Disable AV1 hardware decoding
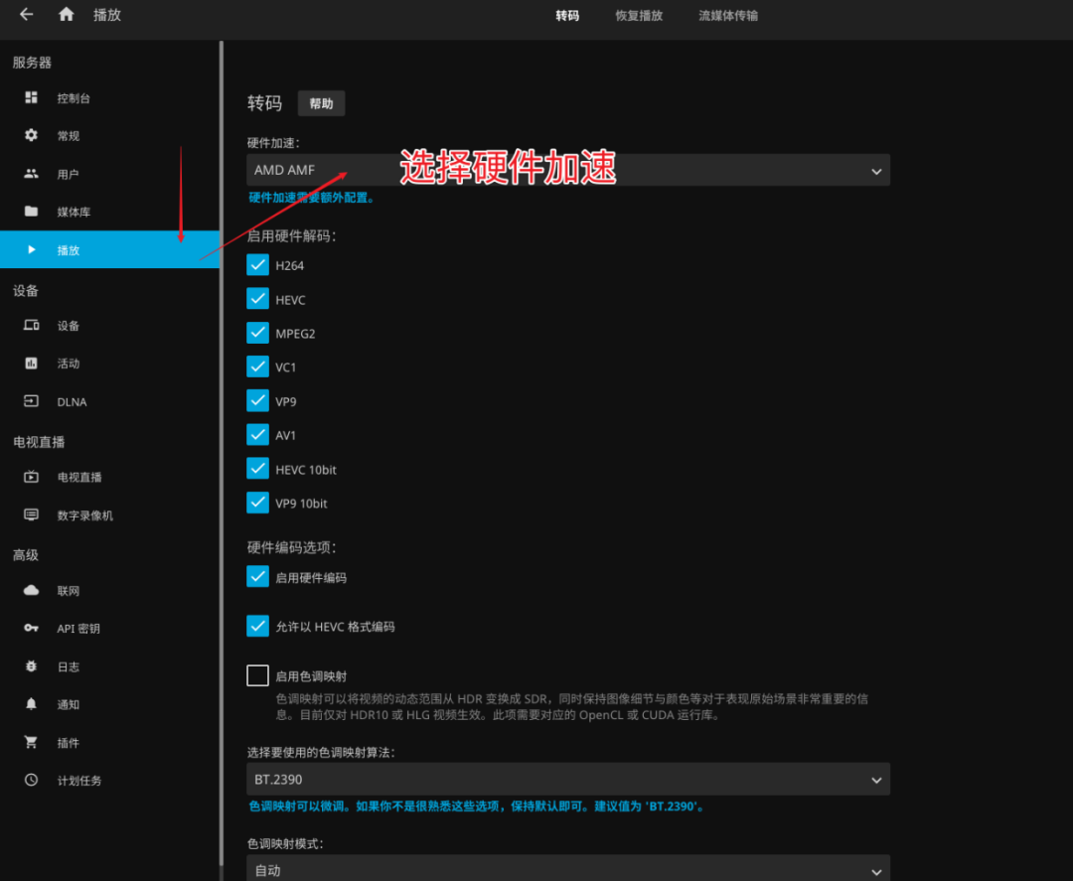1073x881 pixels. tap(257, 434)
